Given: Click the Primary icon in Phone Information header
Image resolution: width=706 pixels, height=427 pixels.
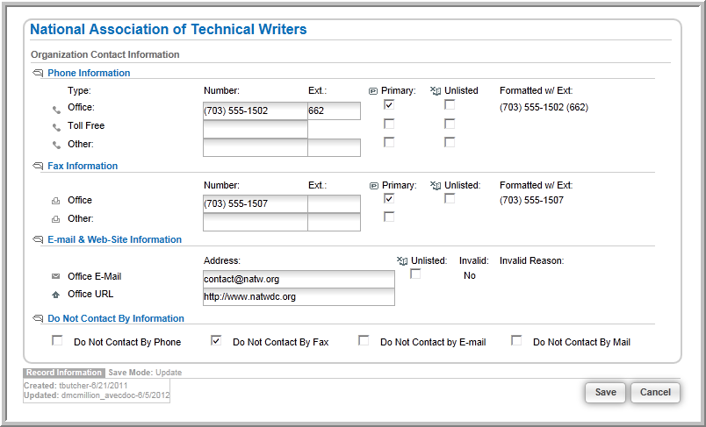Looking at the screenshot, I should (x=373, y=91).
